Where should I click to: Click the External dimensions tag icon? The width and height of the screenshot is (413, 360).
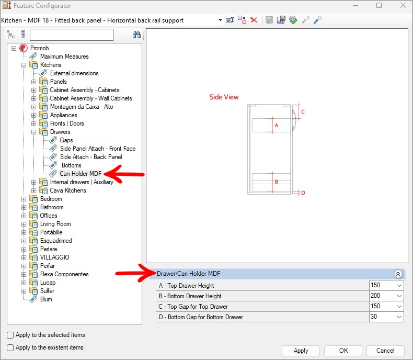pos(43,73)
